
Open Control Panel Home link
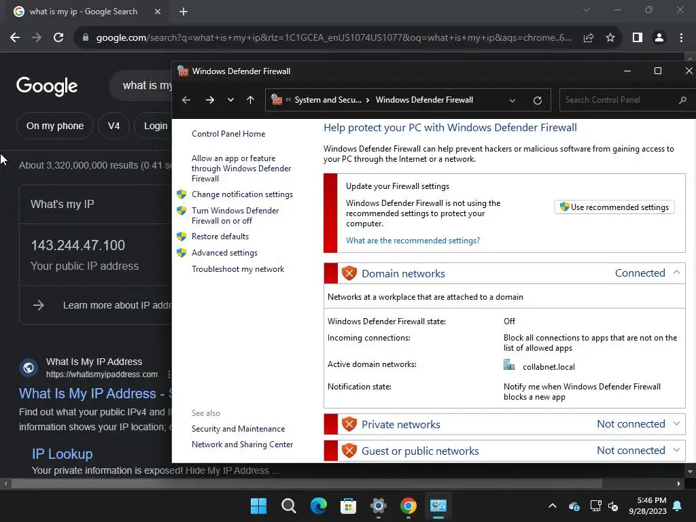coord(228,134)
